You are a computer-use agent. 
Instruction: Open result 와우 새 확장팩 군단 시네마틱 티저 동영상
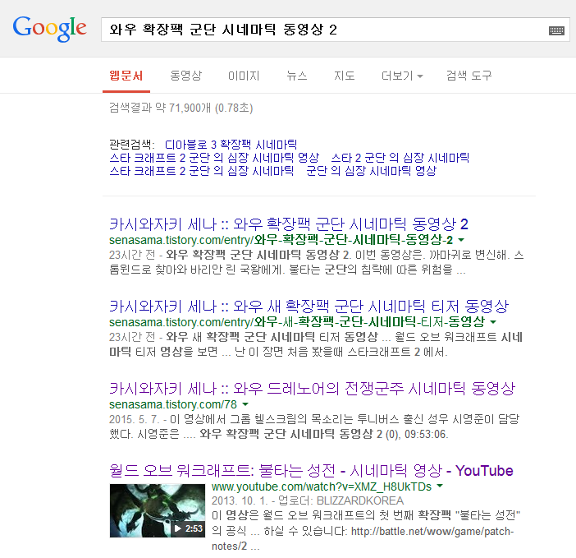[x=309, y=306]
